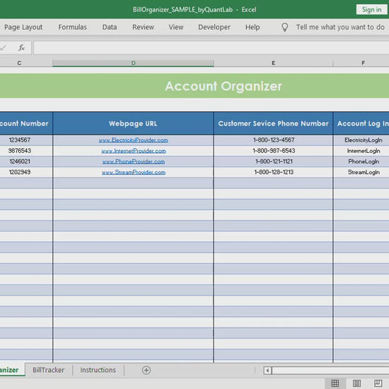Image resolution: width=389 pixels, height=389 pixels.
Task: Switch to Normal view in the status bar
Action: (335, 383)
